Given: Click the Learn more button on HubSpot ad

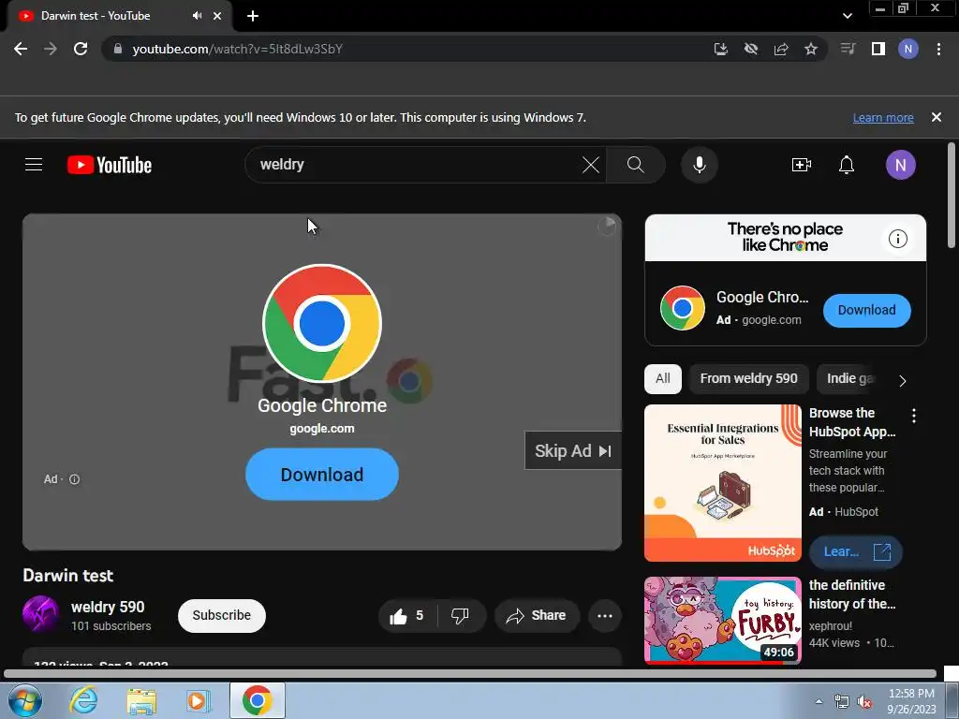Looking at the screenshot, I should click(x=855, y=552).
